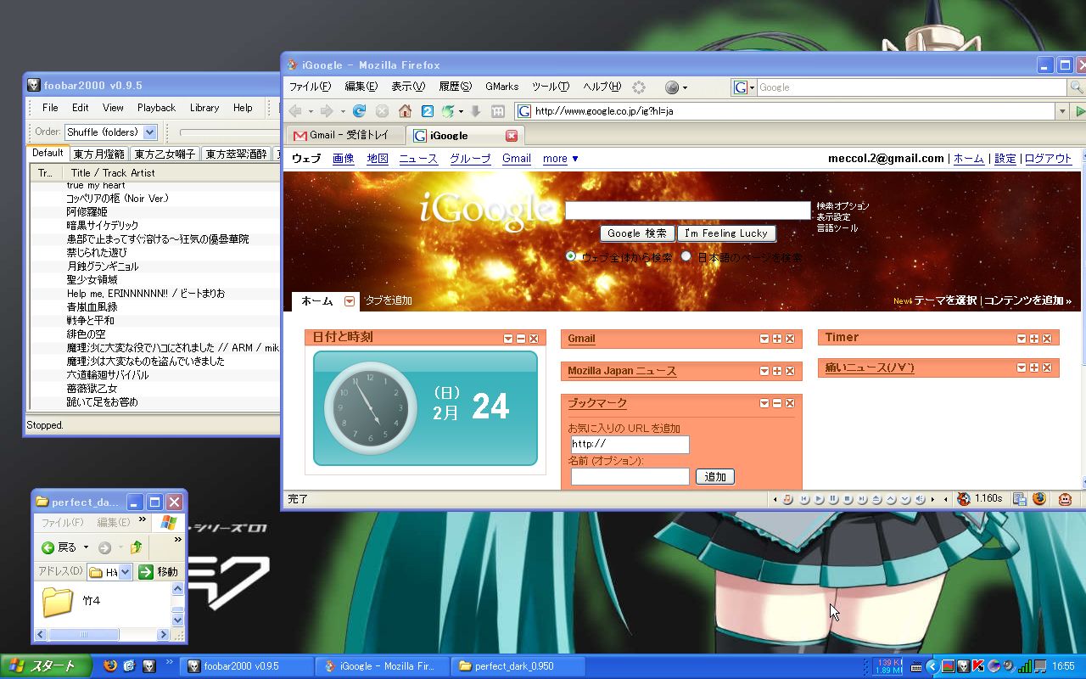
Task: Click the Greasemonkey monkey status icon
Action: tap(1065, 499)
